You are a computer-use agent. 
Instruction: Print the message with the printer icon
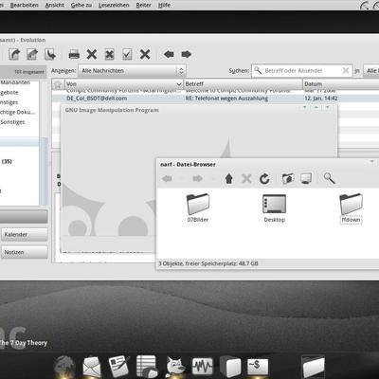coord(74,55)
